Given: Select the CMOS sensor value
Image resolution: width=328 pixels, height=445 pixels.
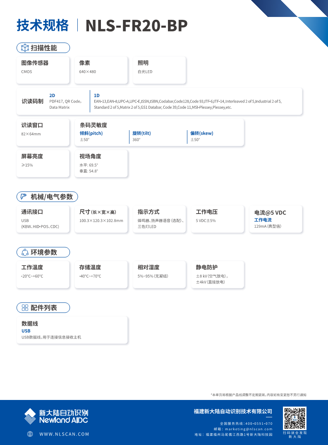Looking at the screenshot, I should 26,72.
